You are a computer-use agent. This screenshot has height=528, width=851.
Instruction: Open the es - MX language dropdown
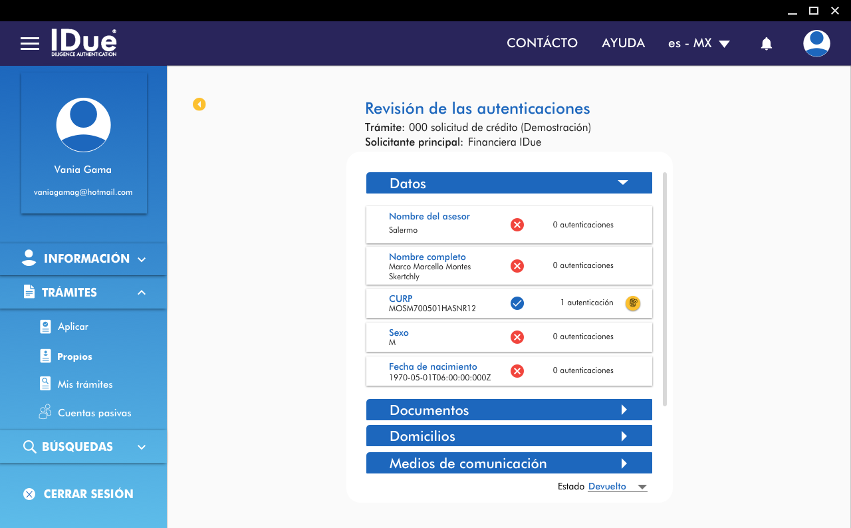(699, 44)
